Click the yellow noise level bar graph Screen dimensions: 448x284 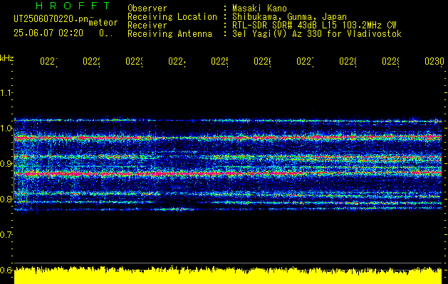(x=228, y=275)
